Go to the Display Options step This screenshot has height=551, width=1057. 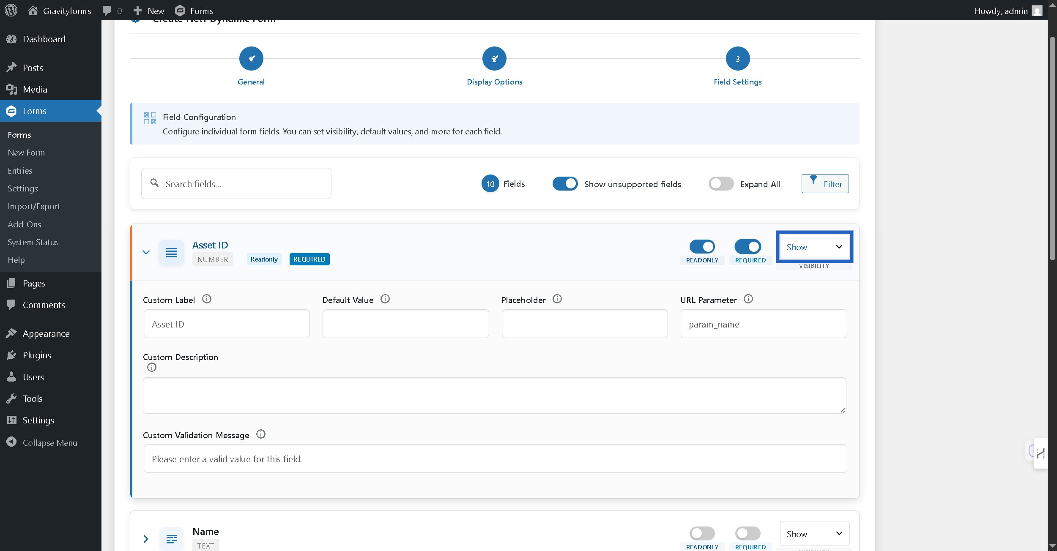tap(494, 59)
